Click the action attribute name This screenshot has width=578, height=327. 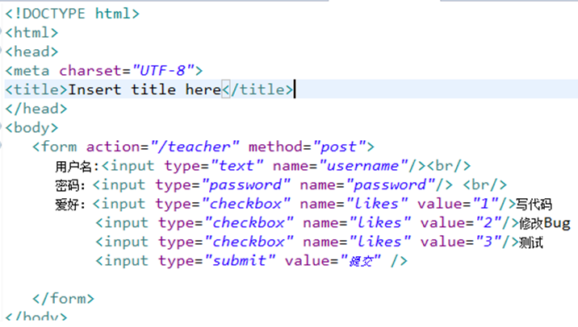coord(113,147)
